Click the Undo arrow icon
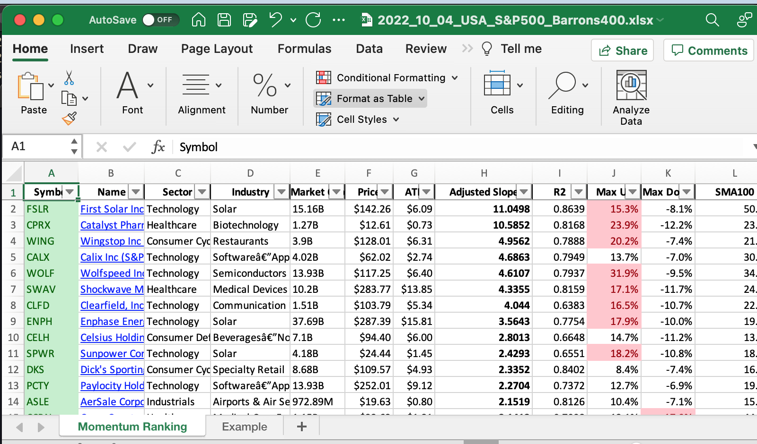 (275, 20)
